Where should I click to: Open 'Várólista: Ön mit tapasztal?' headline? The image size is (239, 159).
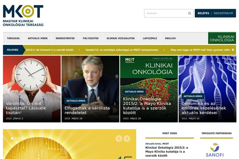(26, 108)
